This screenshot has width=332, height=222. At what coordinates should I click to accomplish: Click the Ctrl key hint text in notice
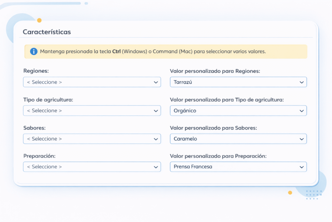coord(116,51)
